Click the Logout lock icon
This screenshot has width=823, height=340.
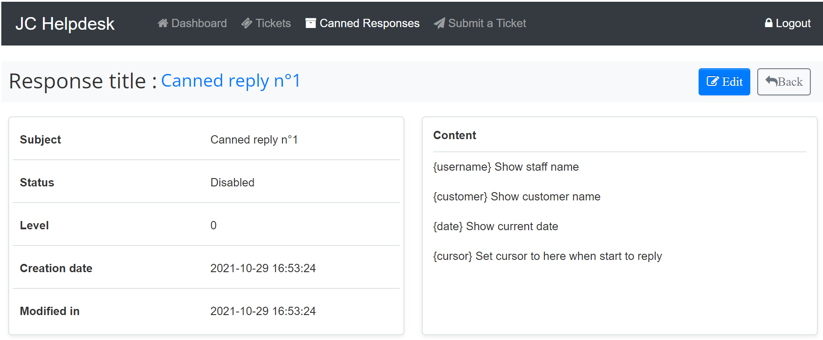coord(768,23)
